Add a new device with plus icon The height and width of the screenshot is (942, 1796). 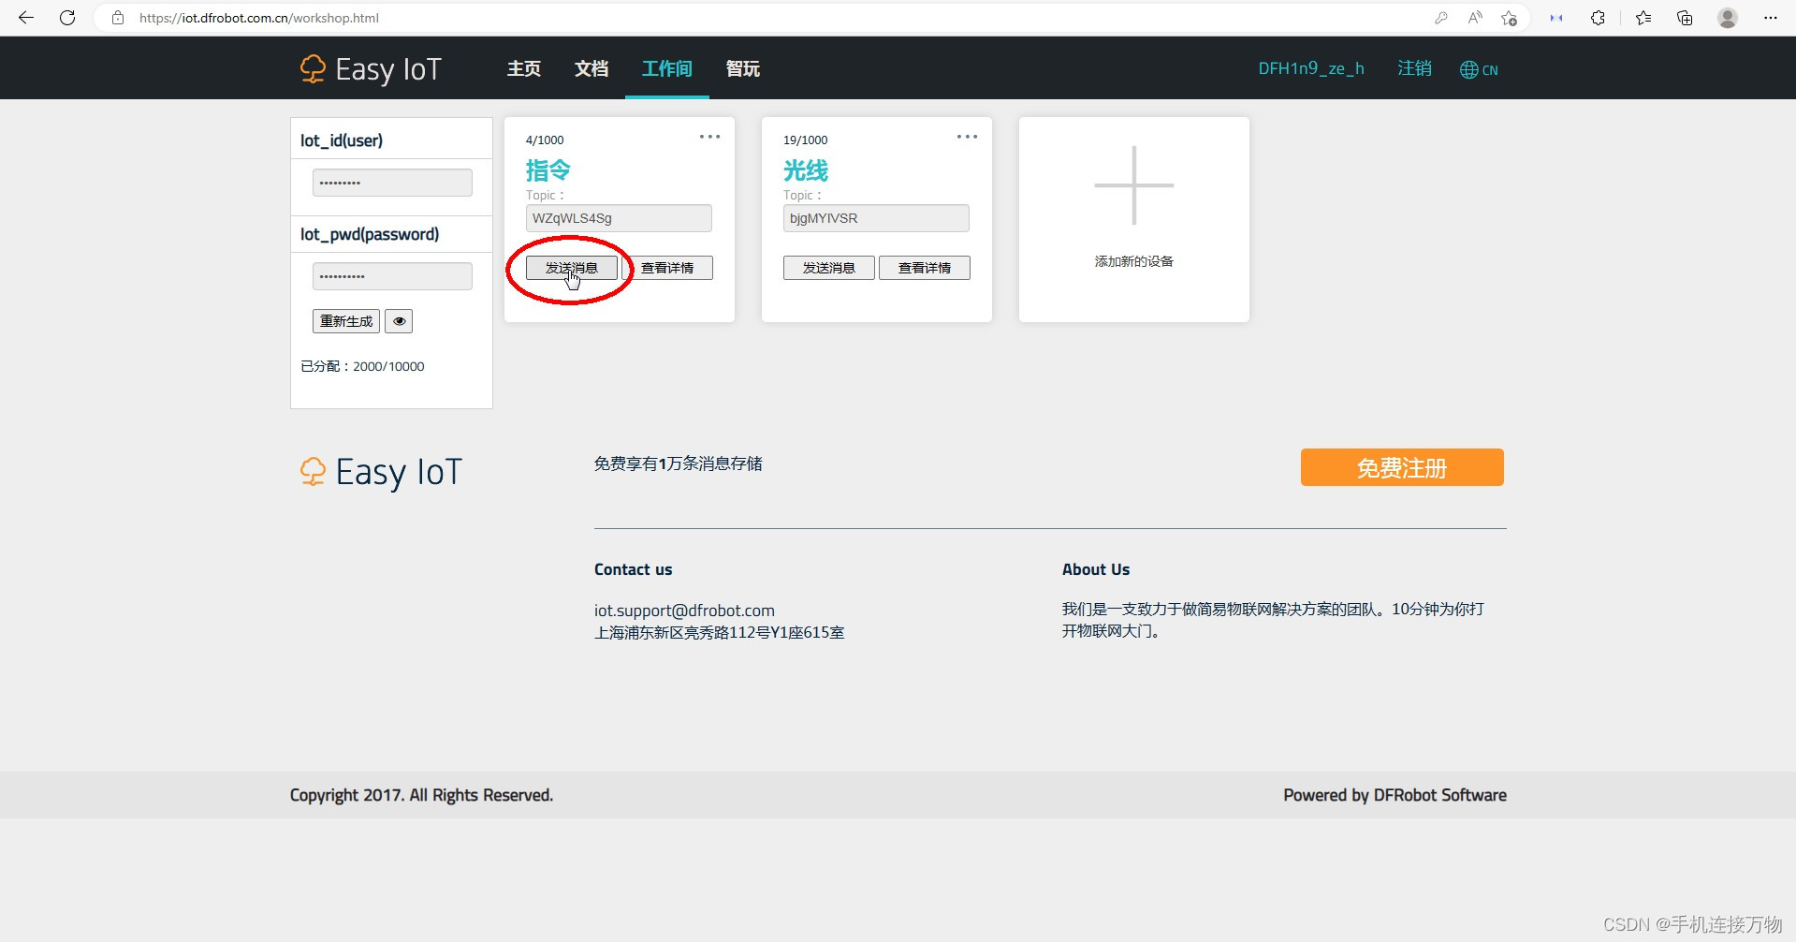click(1133, 185)
